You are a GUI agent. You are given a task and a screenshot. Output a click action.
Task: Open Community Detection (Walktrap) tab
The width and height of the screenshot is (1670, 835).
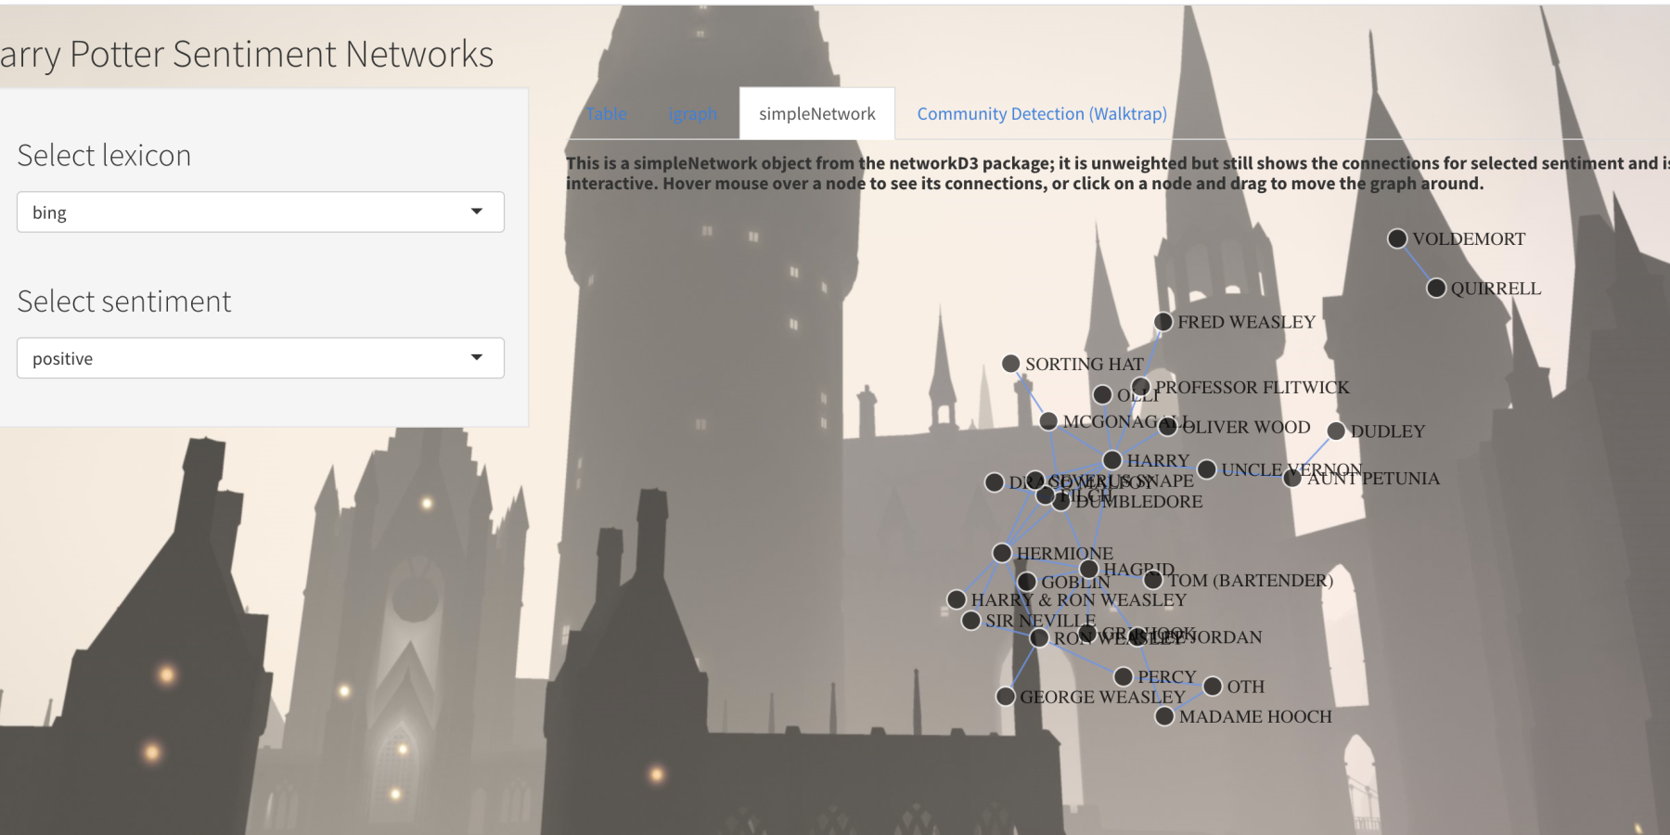tap(1042, 114)
